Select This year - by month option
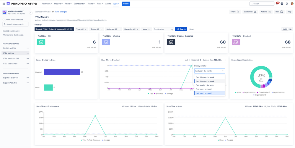The image size is (295, 148). click(x=210, y=89)
